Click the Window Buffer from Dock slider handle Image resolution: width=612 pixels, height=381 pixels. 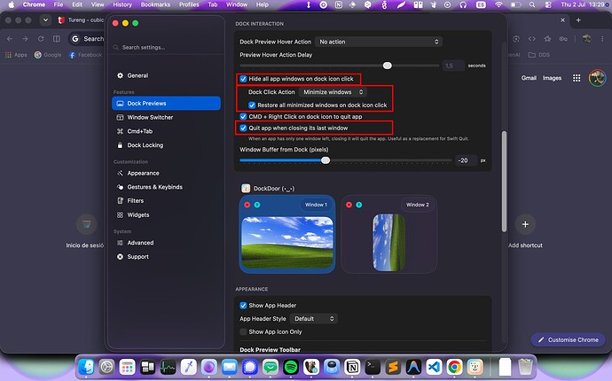click(x=326, y=160)
